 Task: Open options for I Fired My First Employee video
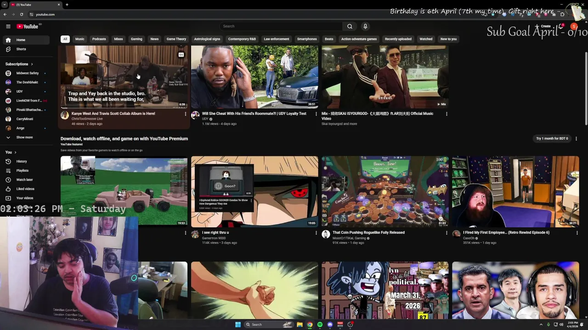577,233
